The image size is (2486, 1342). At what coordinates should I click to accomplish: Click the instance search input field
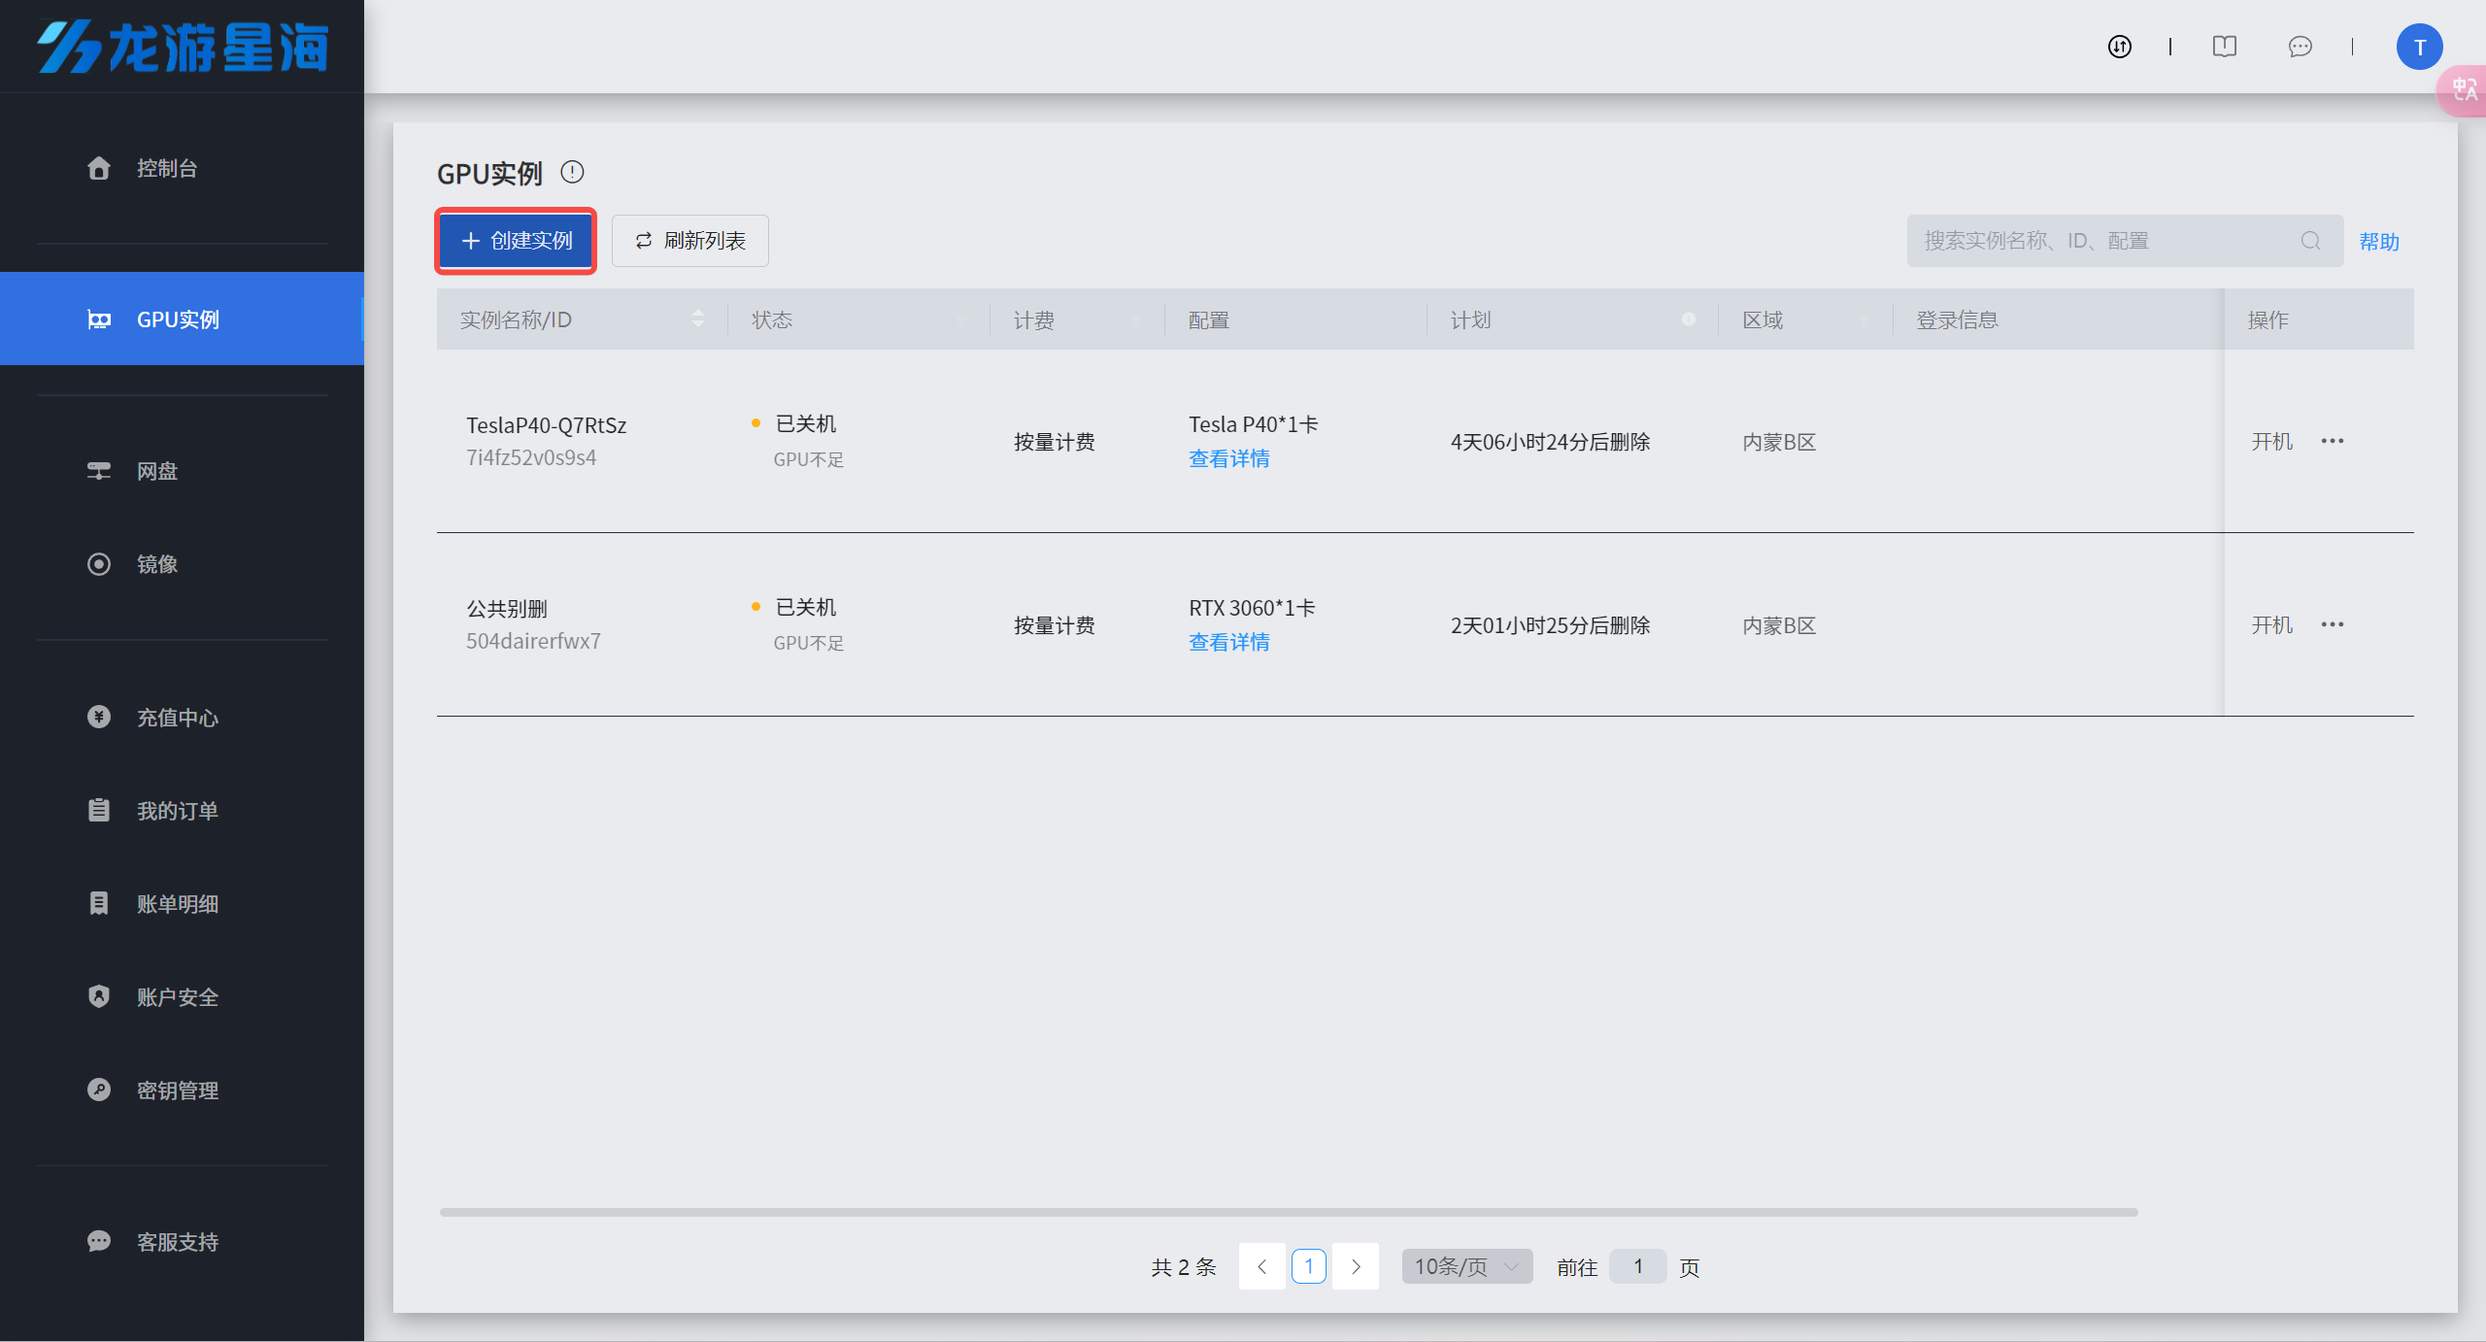point(2098,241)
